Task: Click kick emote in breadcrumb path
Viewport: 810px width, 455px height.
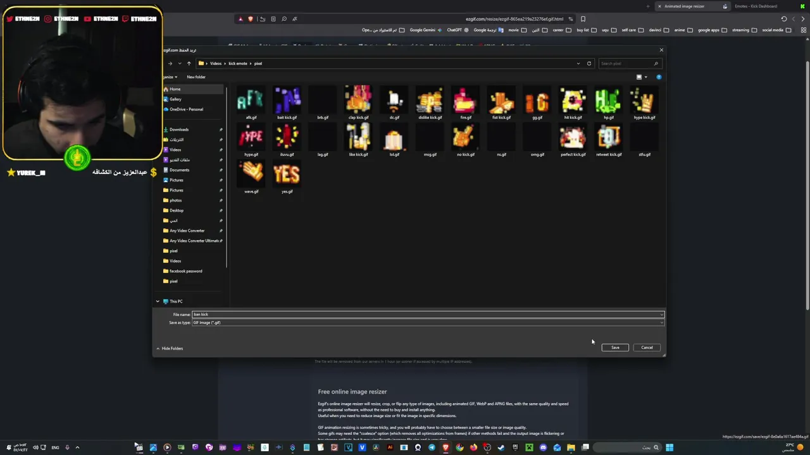Action: pyautogui.click(x=238, y=63)
